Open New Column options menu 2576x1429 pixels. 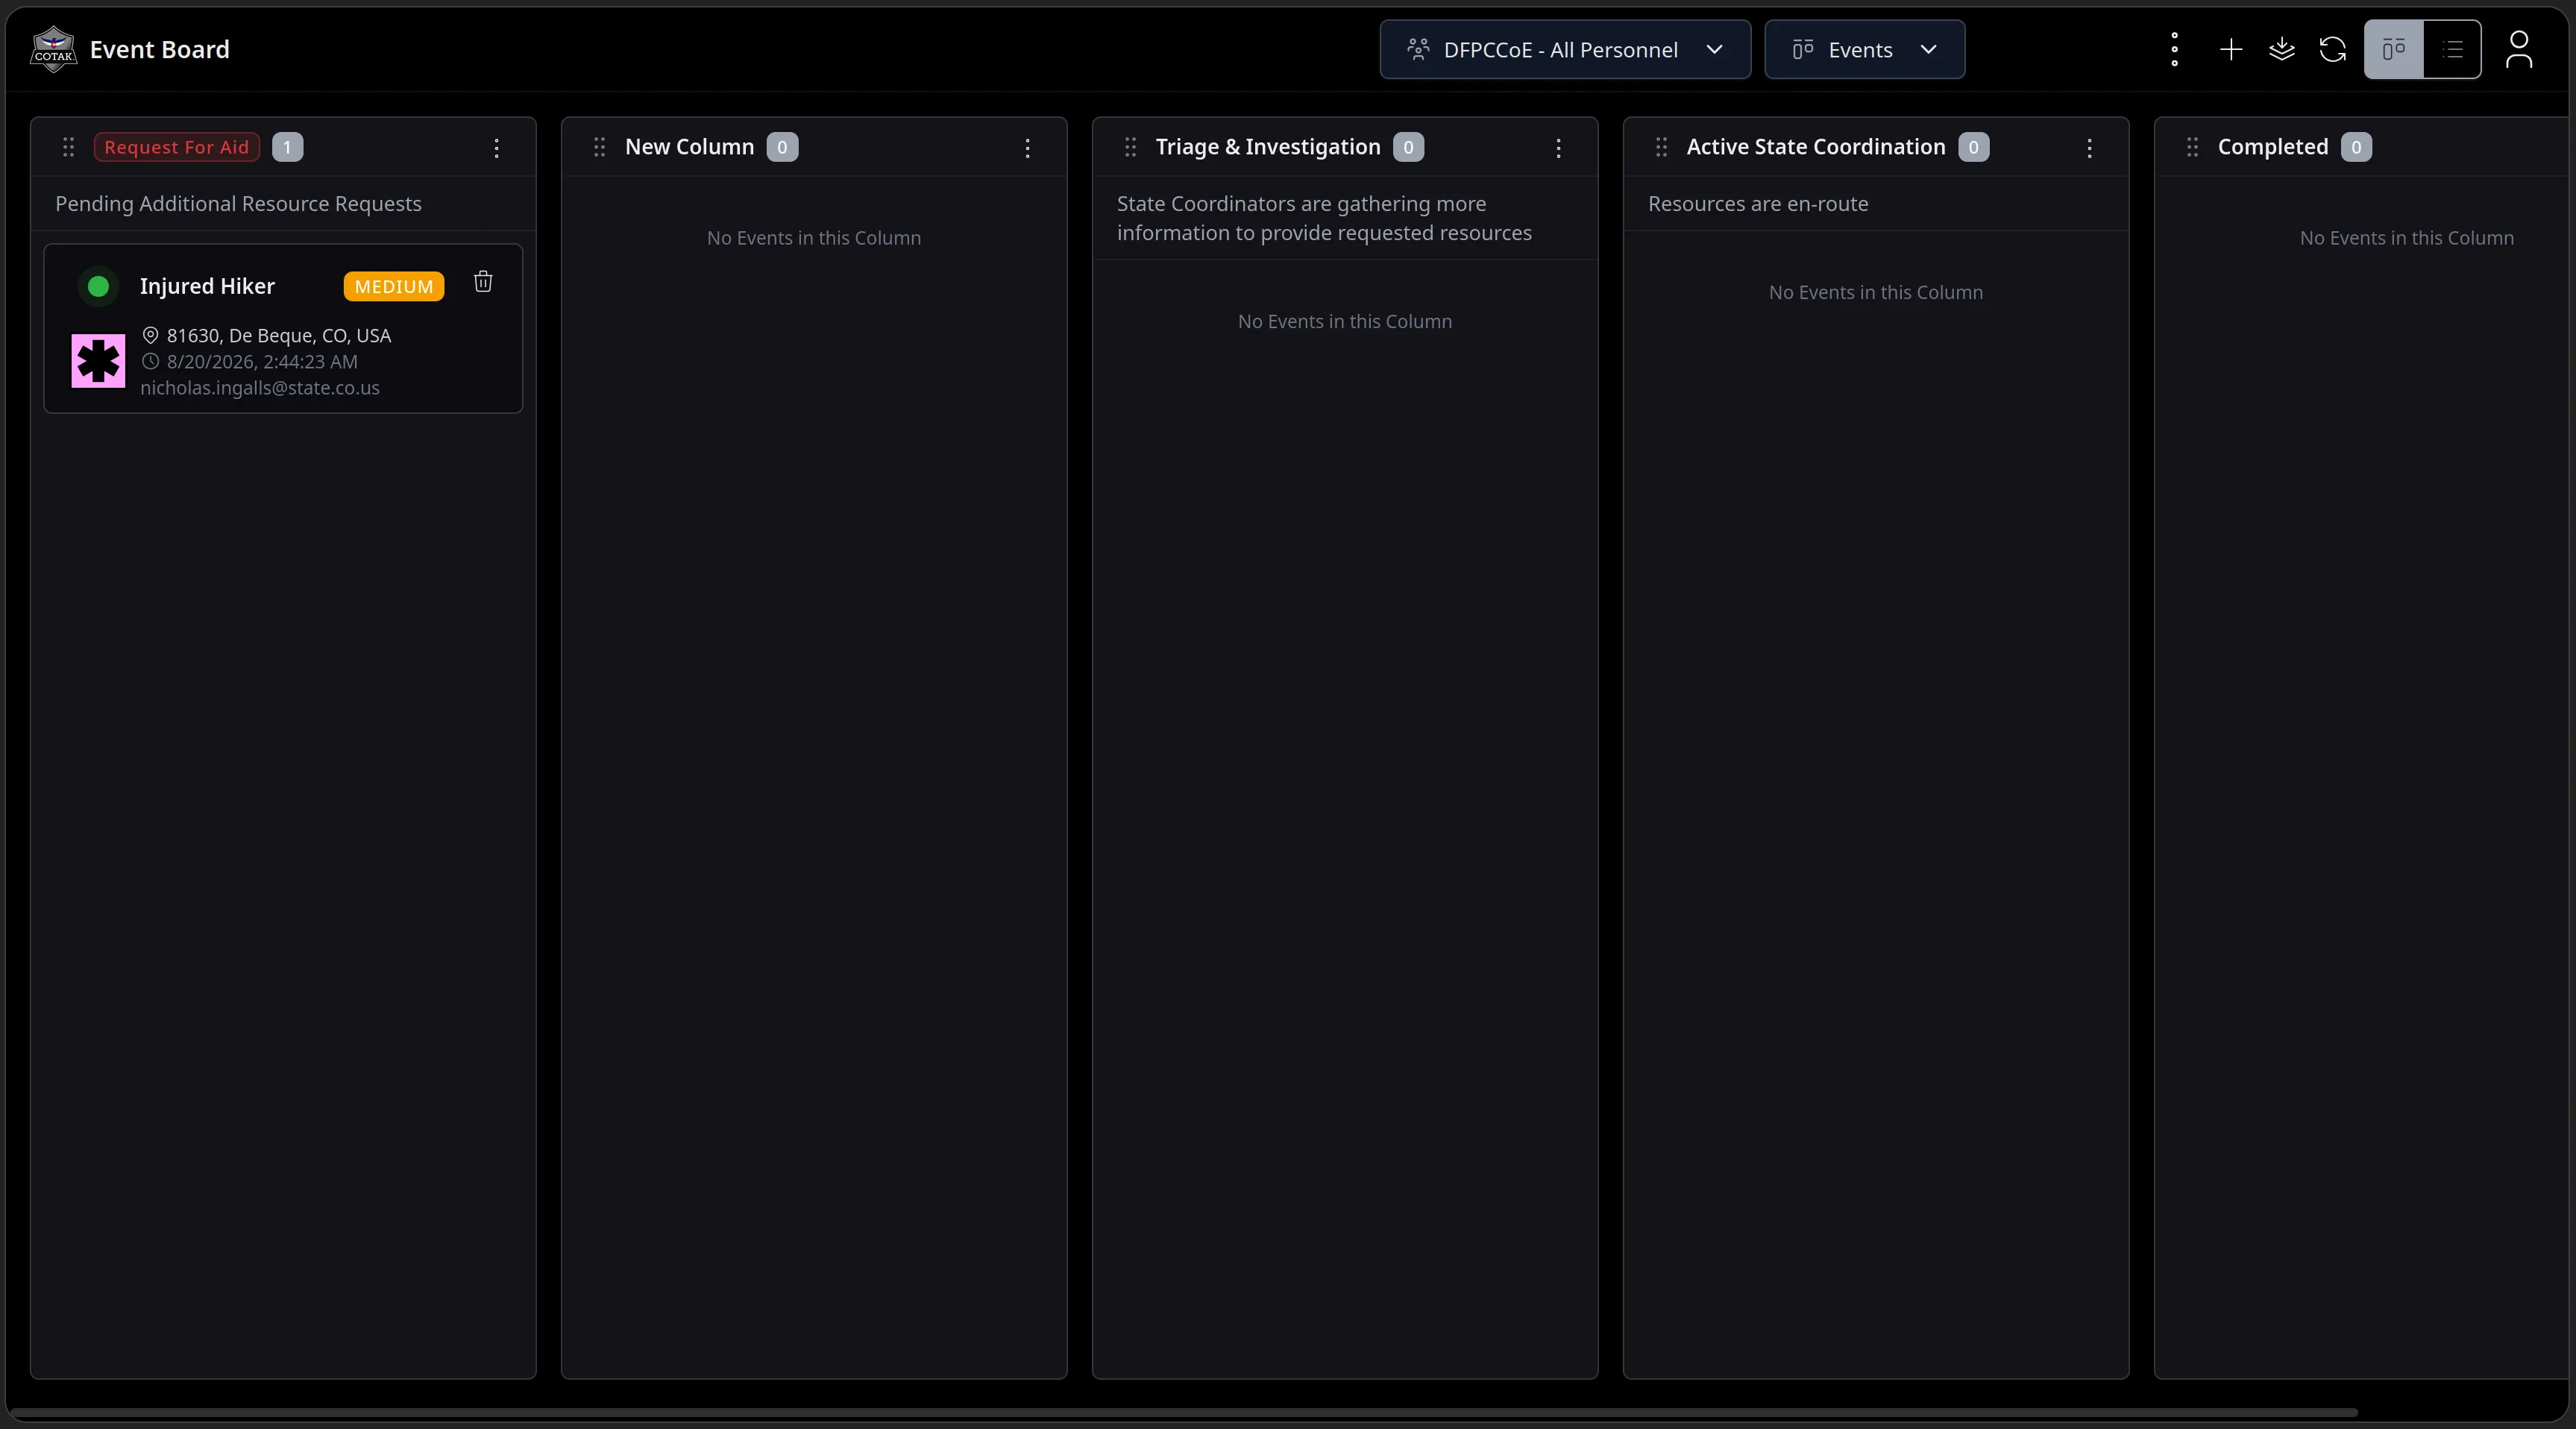1027,148
